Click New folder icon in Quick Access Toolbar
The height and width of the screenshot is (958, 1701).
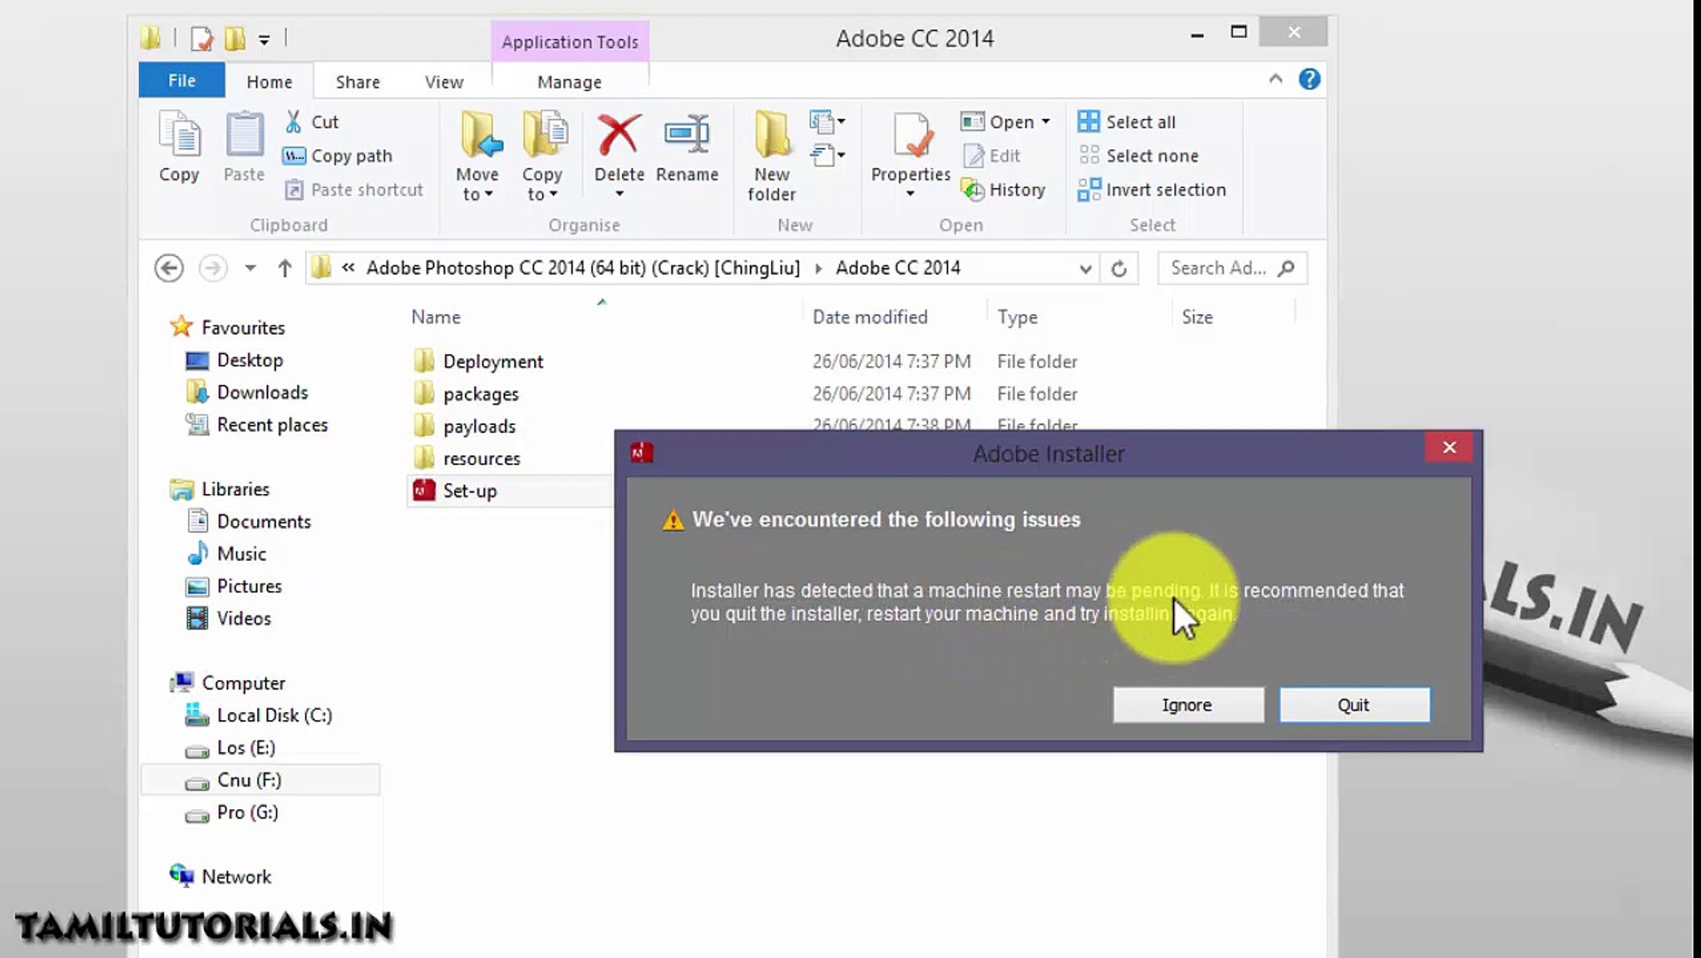tap(235, 38)
